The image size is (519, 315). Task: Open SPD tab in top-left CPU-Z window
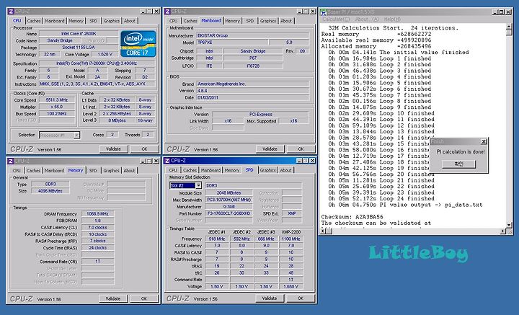(x=94, y=21)
